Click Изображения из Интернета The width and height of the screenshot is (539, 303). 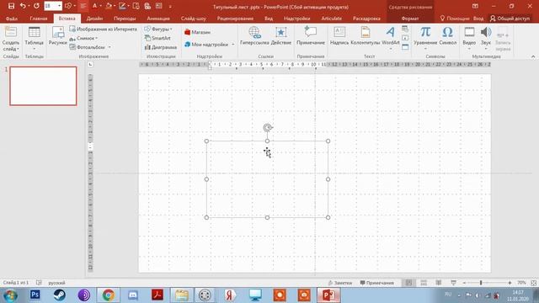coord(103,29)
